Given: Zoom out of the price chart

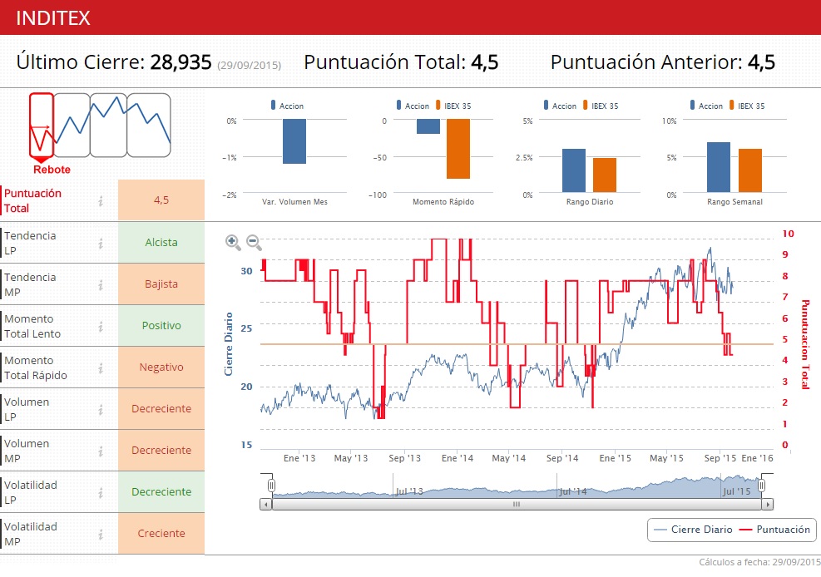Looking at the screenshot, I should (254, 242).
